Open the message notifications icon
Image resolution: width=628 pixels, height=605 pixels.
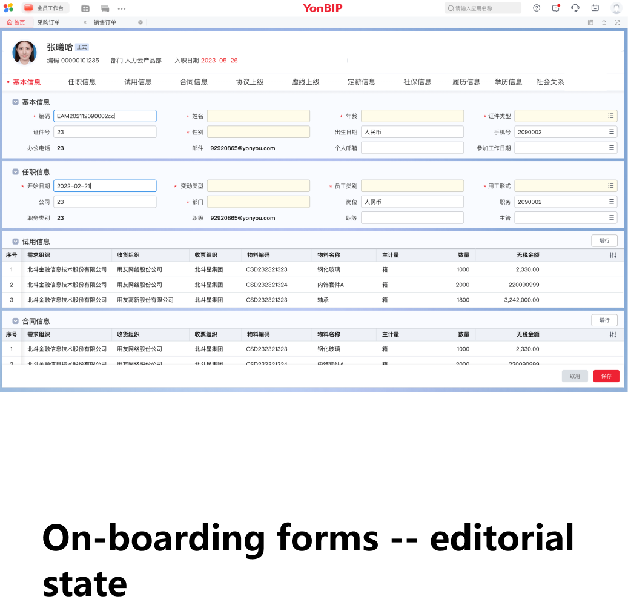coord(556,8)
